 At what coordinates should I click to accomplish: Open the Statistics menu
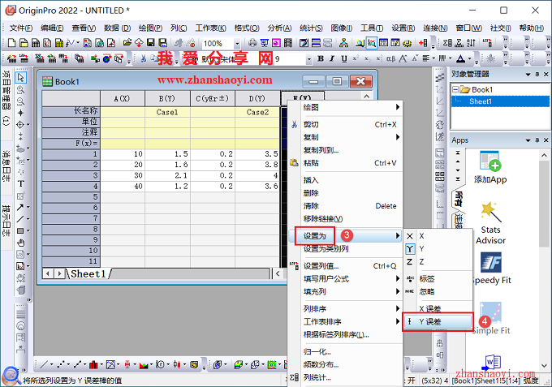(311, 28)
